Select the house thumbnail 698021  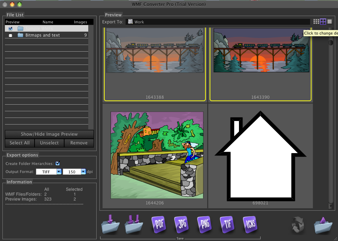(x=260, y=156)
